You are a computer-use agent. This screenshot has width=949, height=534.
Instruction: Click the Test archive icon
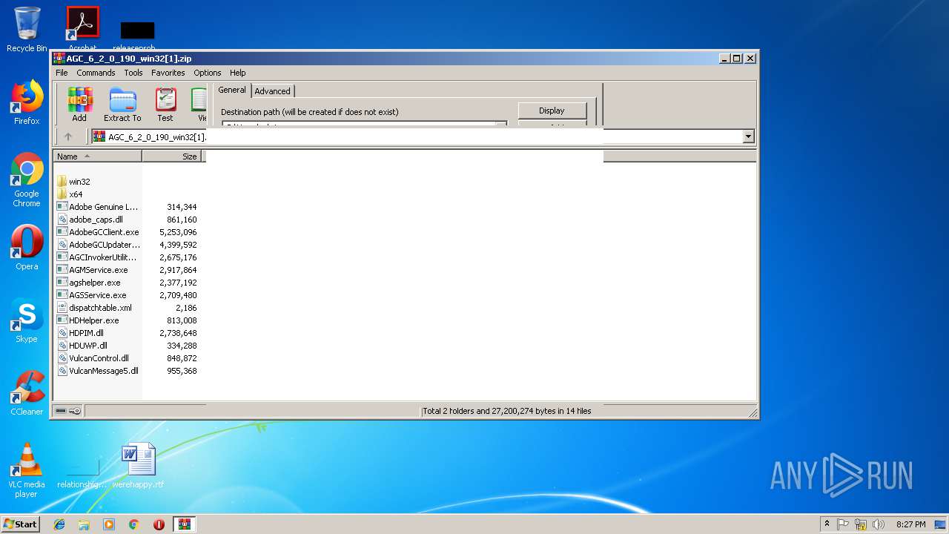click(165, 105)
